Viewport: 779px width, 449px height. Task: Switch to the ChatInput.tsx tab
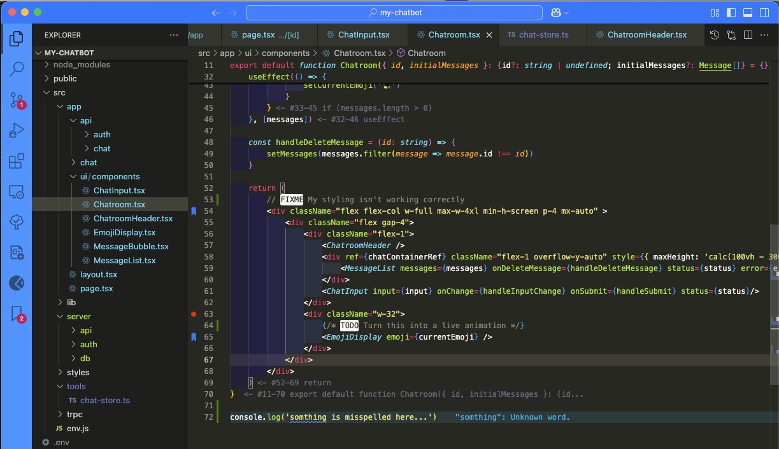(363, 35)
